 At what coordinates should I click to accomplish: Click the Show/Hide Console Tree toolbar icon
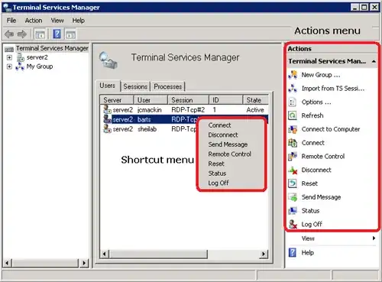(40, 34)
